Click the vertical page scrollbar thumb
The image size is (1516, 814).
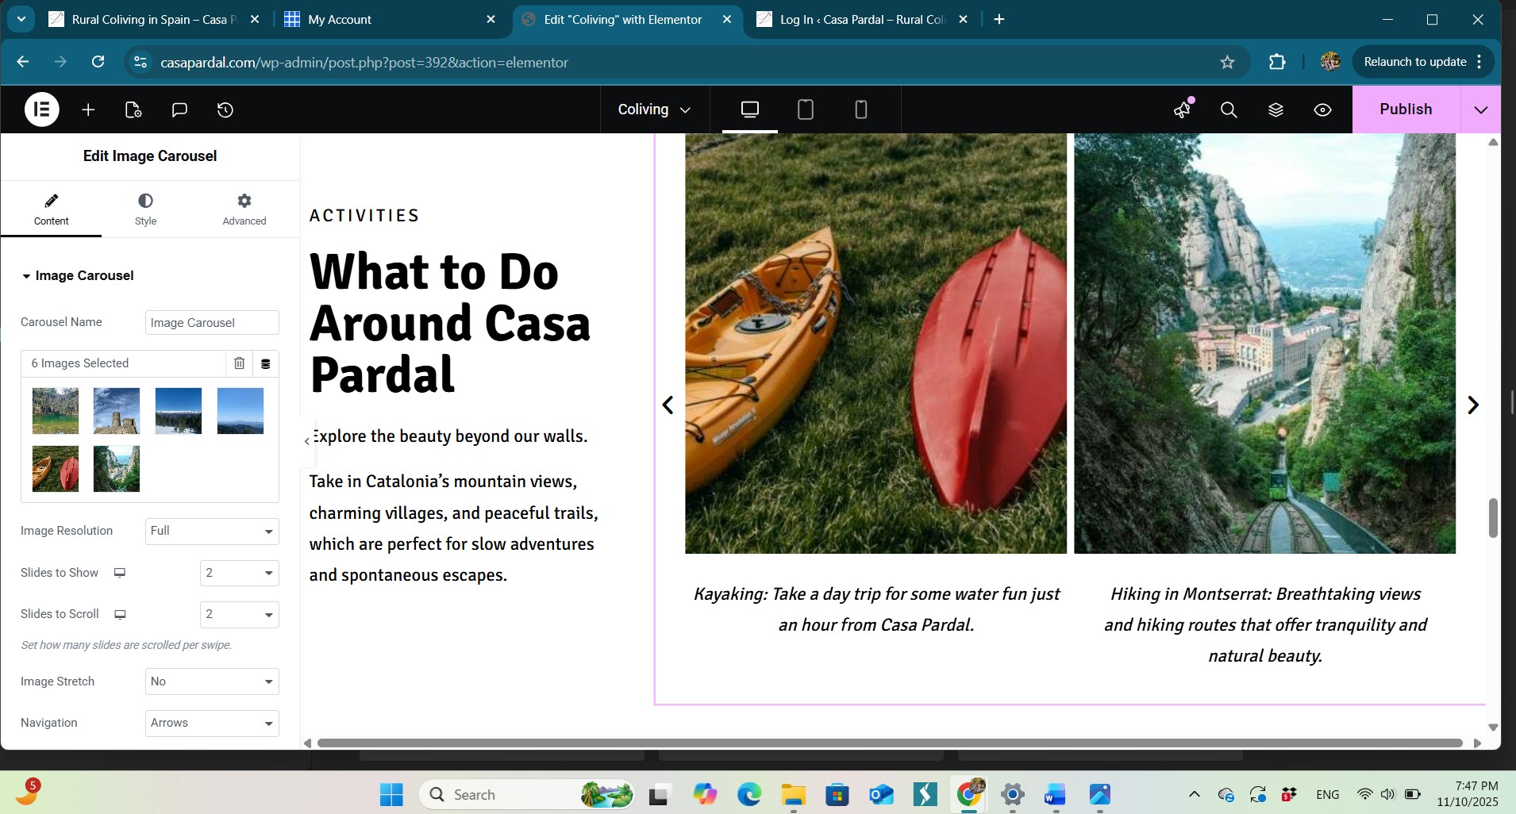1493,517
